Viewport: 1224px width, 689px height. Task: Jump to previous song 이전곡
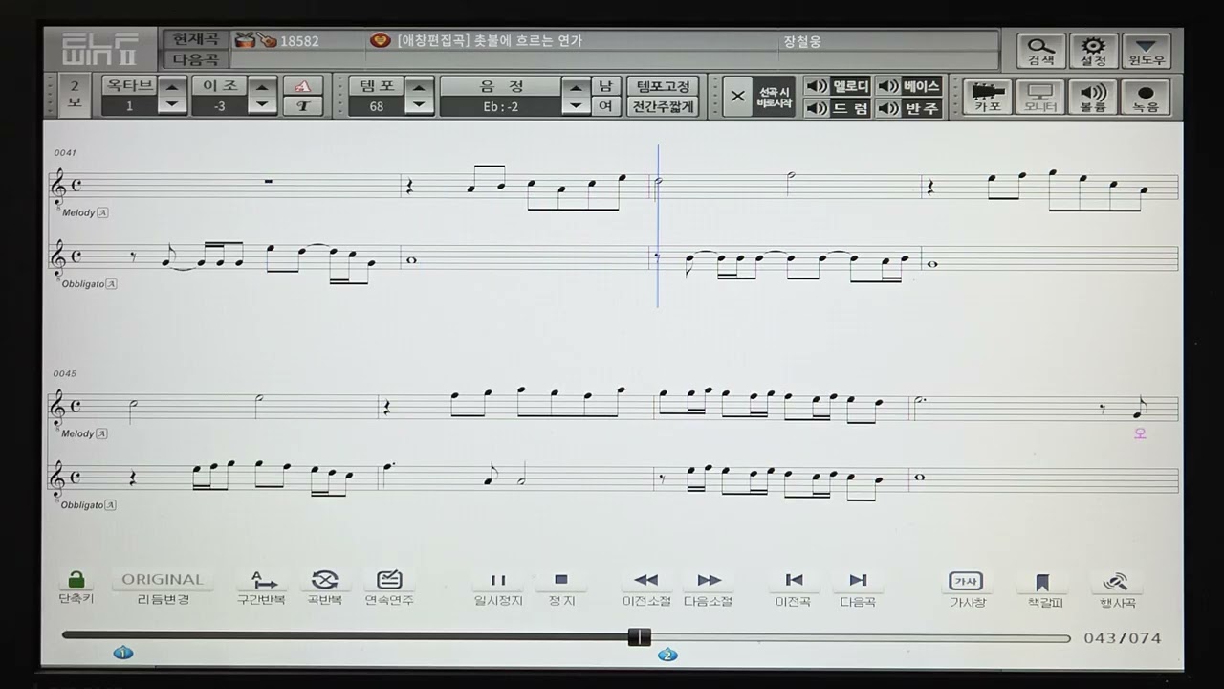794,588
